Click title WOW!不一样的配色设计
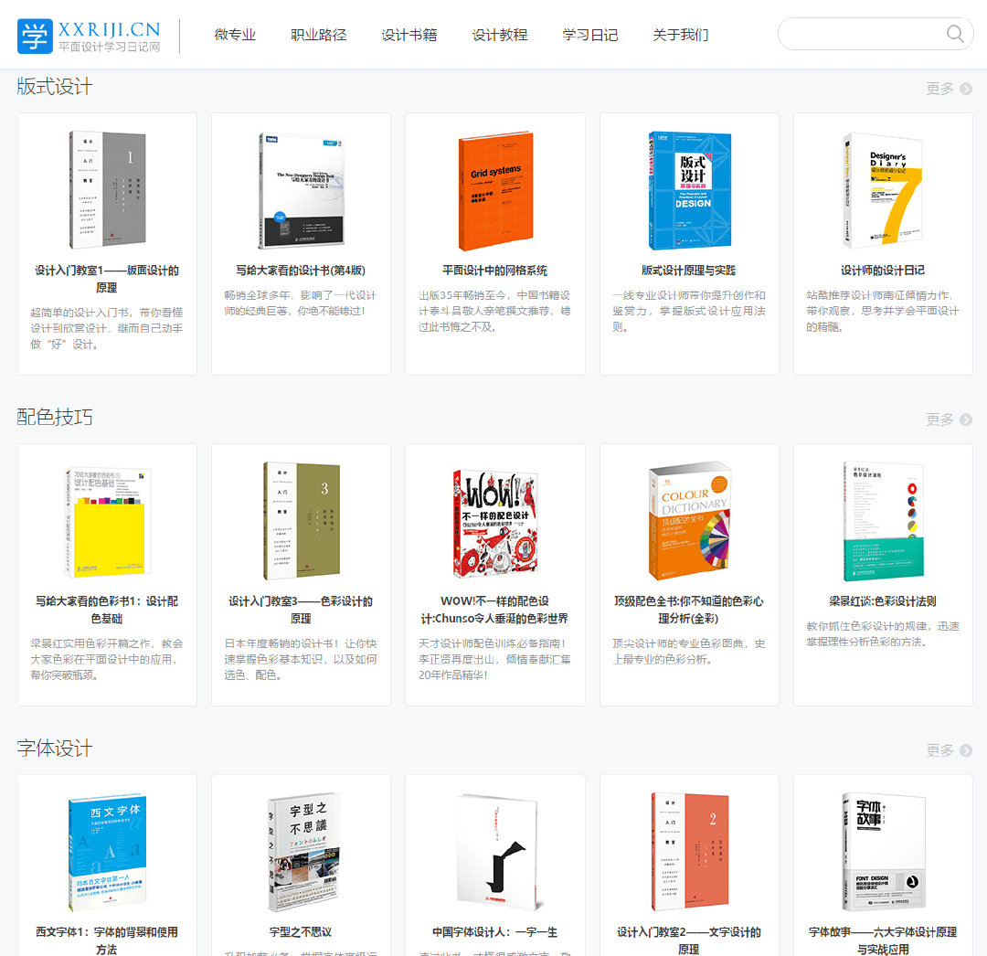The image size is (987, 956). (494, 610)
